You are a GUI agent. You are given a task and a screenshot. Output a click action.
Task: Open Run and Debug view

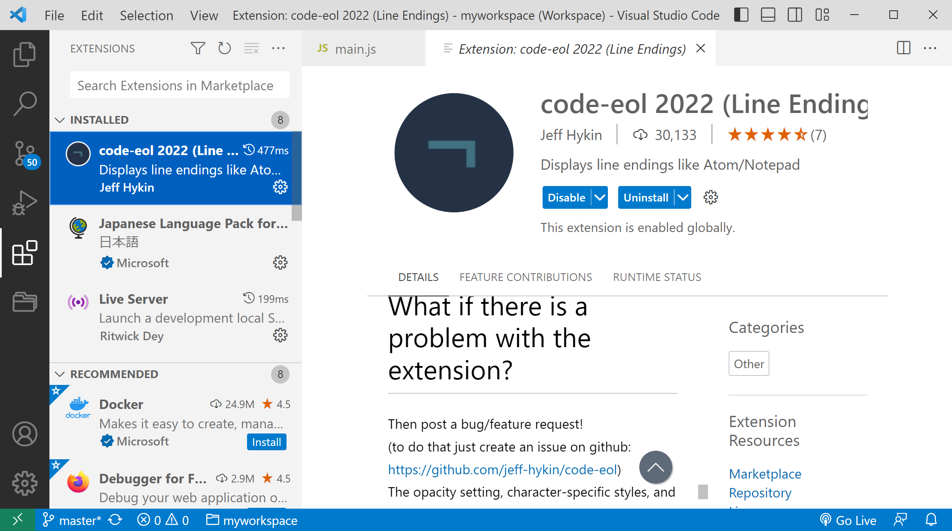pyautogui.click(x=24, y=202)
